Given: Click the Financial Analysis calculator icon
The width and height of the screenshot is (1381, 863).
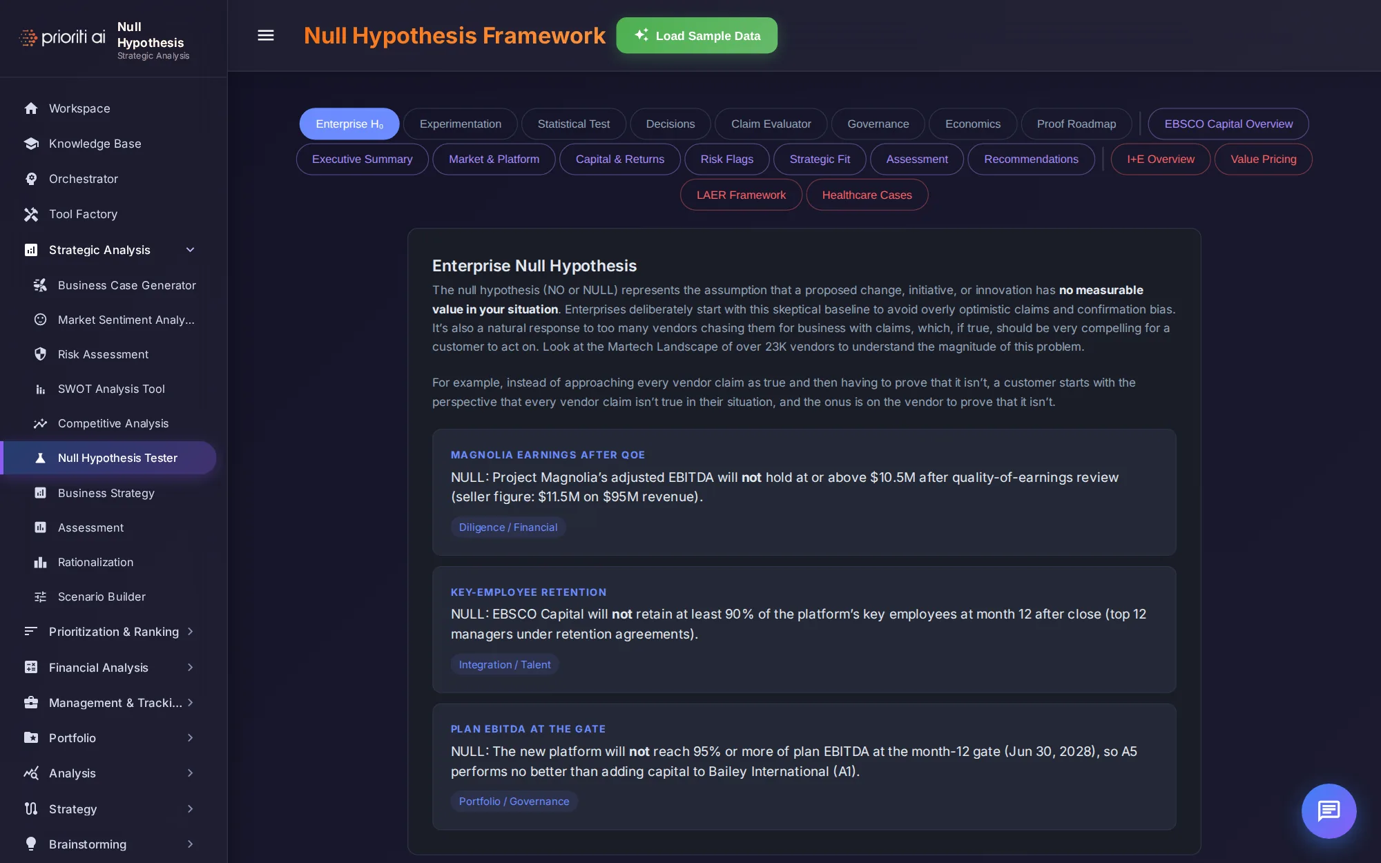Looking at the screenshot, I should (31, 668).
